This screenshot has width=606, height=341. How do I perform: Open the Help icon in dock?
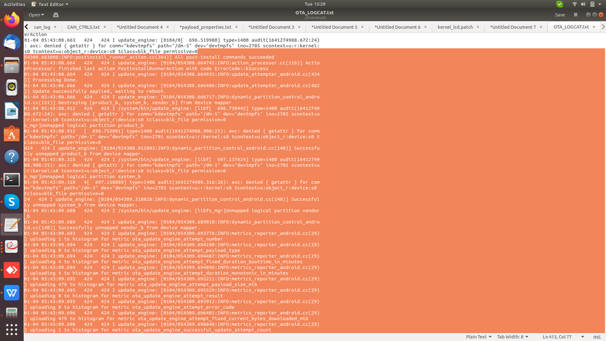[x=12, y=157]
